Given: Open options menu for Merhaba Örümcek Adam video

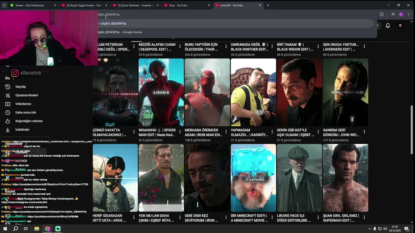Looking at the screenshot, I should coord(226,132).
